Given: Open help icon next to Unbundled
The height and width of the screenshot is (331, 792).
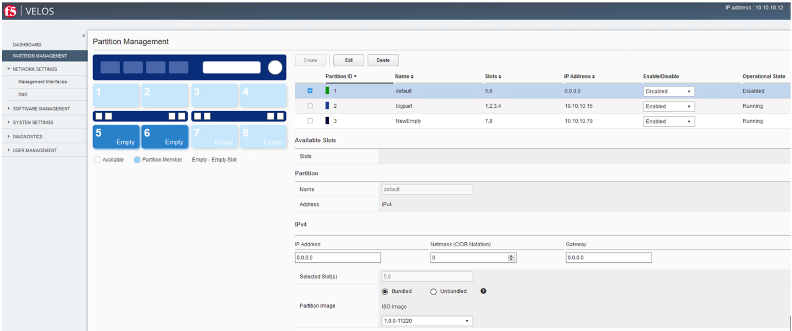Looking at the screenshot, I should (483, 291).
